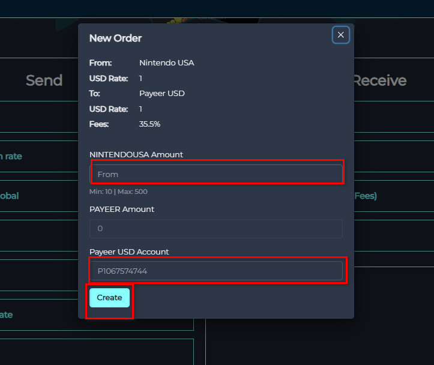Click the '35.5%' fees value
This screenshot has width=434, height=365.
tap(149, 124)
